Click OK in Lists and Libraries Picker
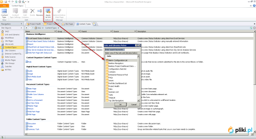The height and width of the screenshot is (139, 256). click(x=121, y=105)
